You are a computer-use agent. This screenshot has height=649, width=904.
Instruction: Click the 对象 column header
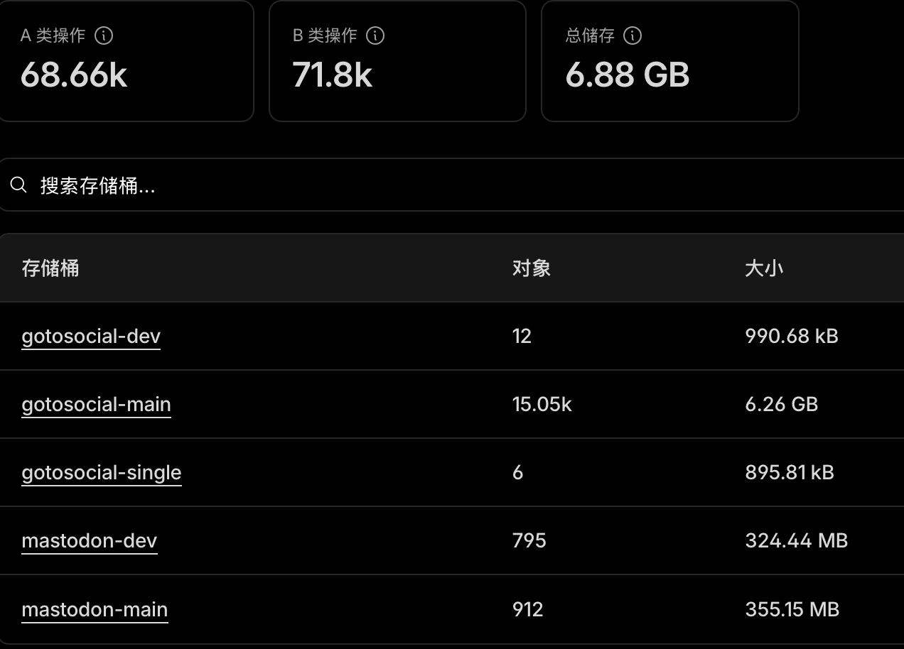click(x=531, y=268)
